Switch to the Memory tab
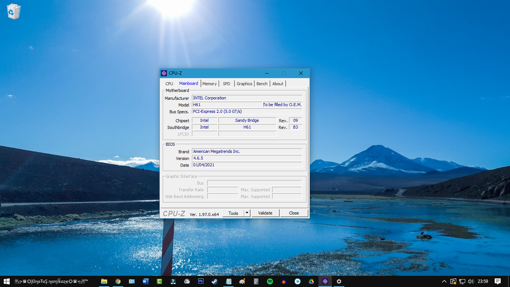Screen dimensions: 510x287 (x=209, y=84)
